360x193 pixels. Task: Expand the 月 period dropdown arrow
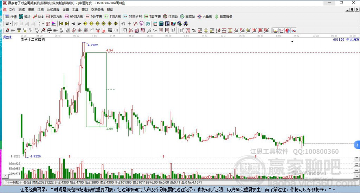point(11,24)
